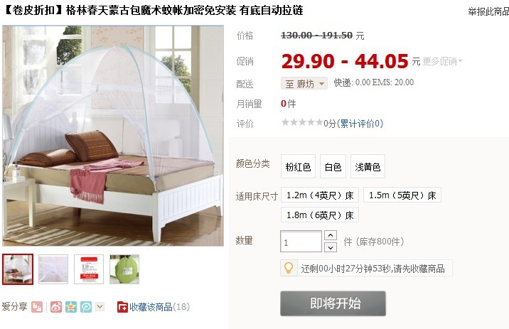This screenshot has width=509, height=329.
Task: Click the 即将开始 button
Action: pos(333,303)
